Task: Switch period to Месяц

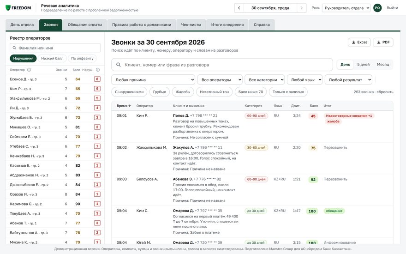Action: pos(383,65)
